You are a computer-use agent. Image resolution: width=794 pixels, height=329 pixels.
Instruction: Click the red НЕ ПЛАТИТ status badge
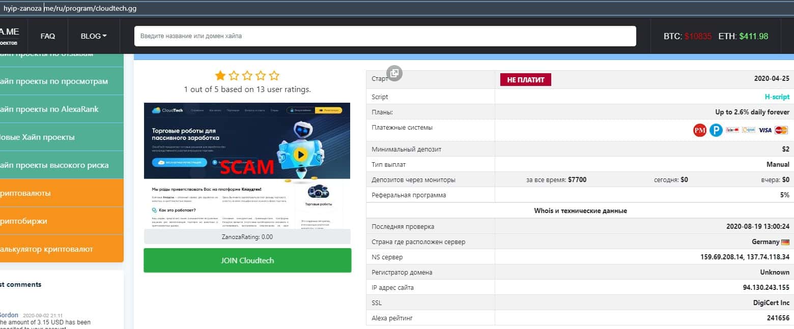[x=525, y=80]
